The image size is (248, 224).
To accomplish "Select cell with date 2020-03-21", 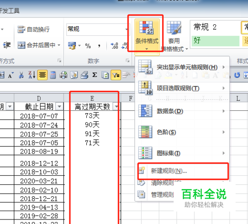I will tap(39, 181).
